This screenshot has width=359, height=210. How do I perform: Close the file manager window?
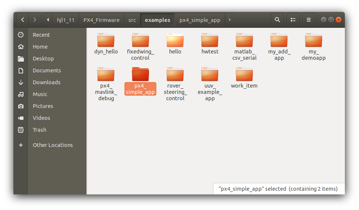point(339,20)
